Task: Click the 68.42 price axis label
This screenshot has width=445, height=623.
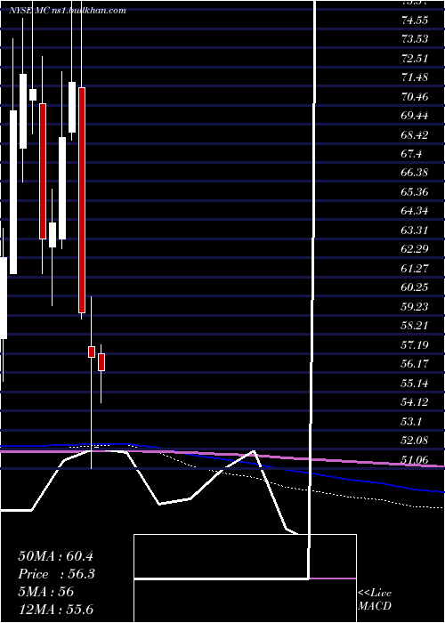Action: pyautogui.click(x=415, y=135)
